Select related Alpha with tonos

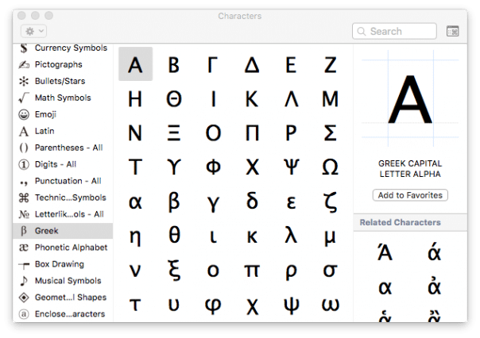point(385,252)
